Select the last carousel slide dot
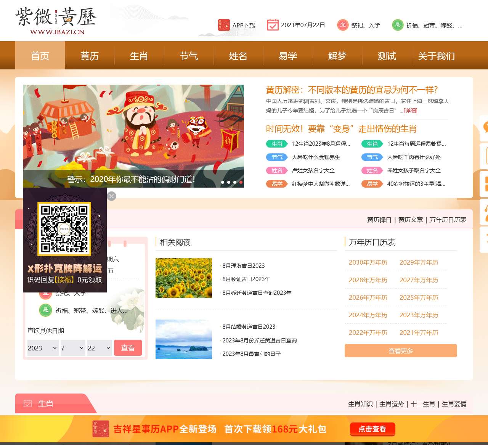 pos(241,182)
